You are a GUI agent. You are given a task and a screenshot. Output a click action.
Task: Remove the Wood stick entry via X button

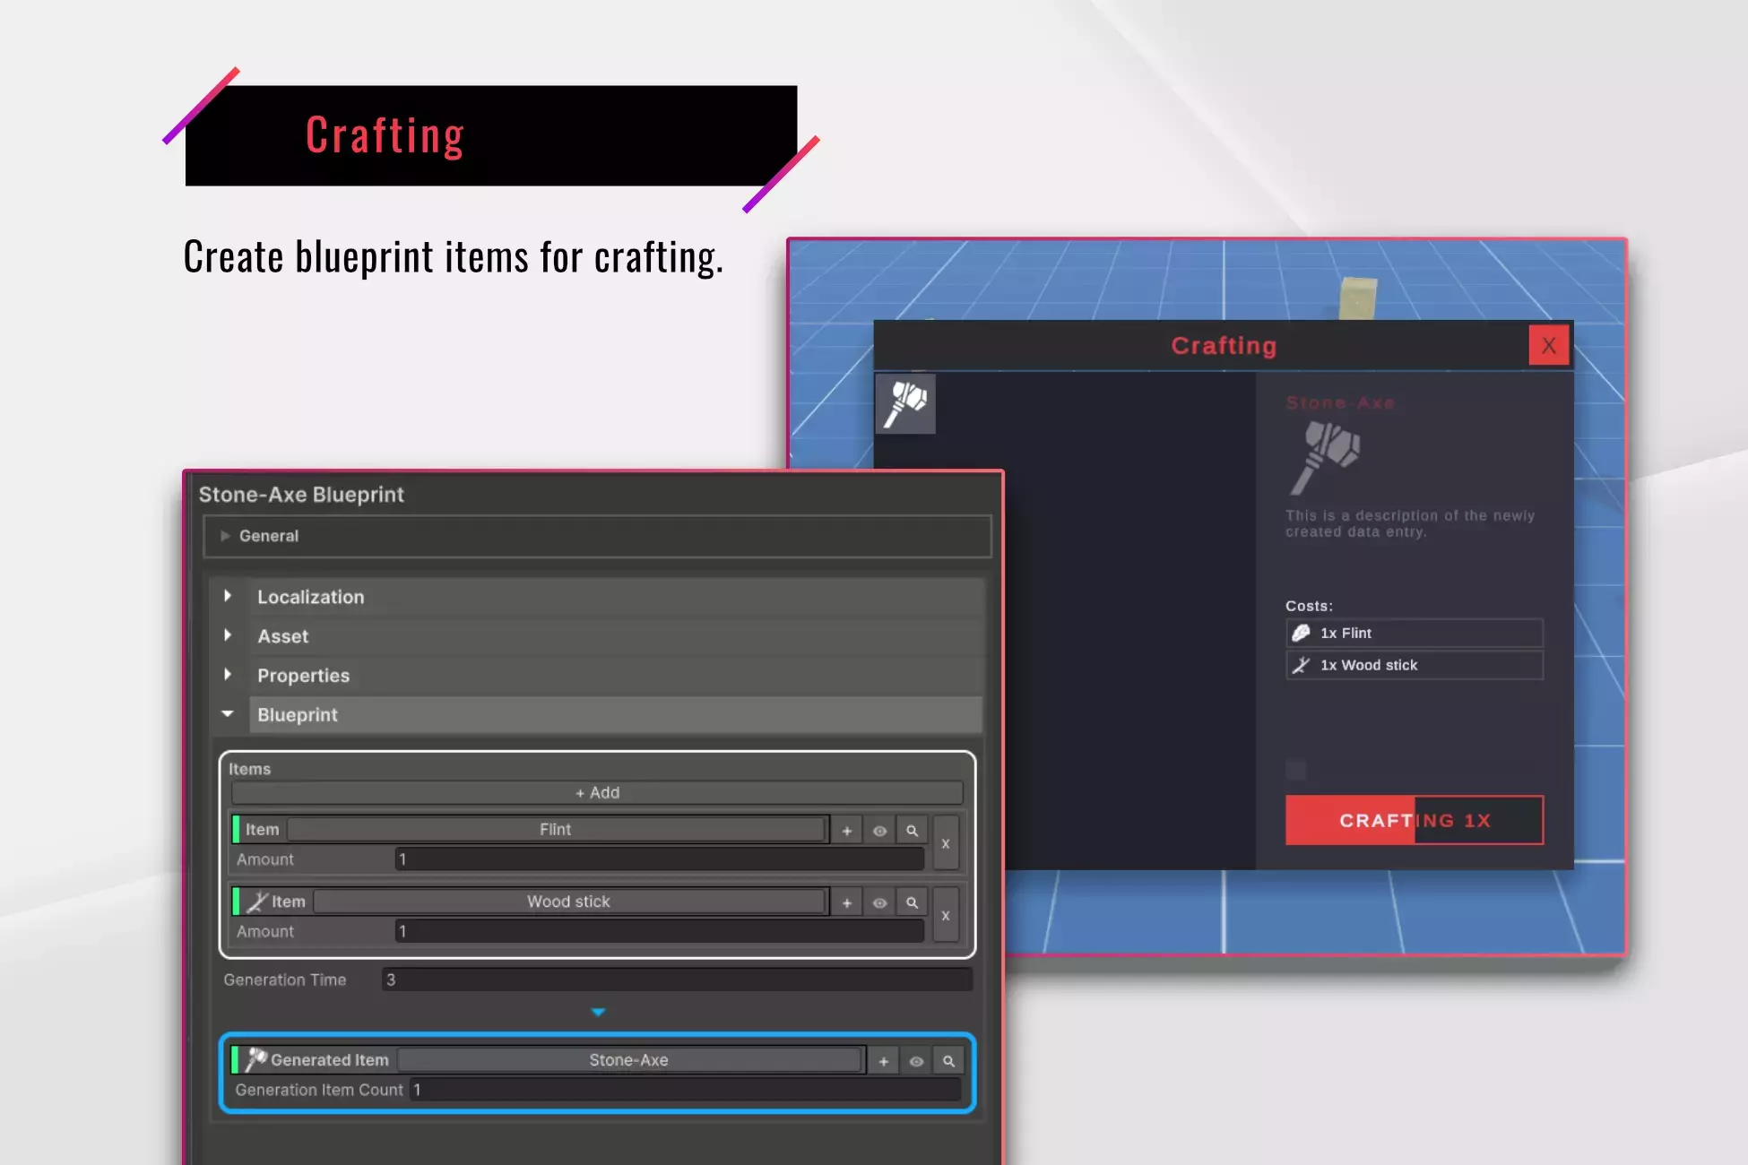point(946,916)
